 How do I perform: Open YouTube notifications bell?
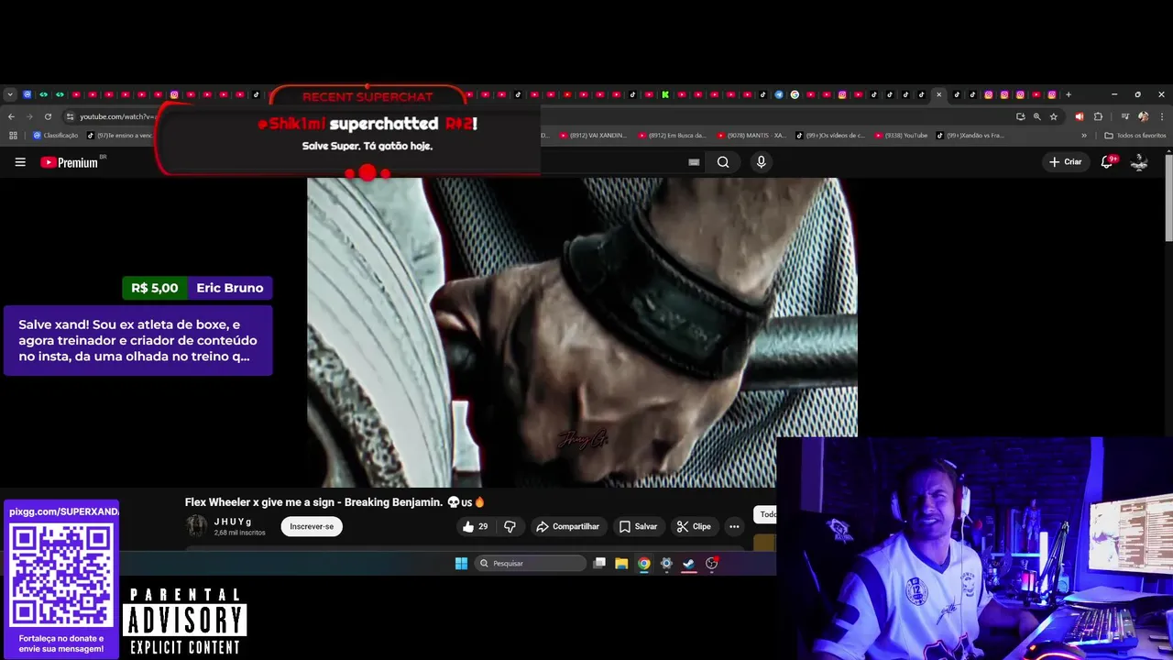[1107, 162]
